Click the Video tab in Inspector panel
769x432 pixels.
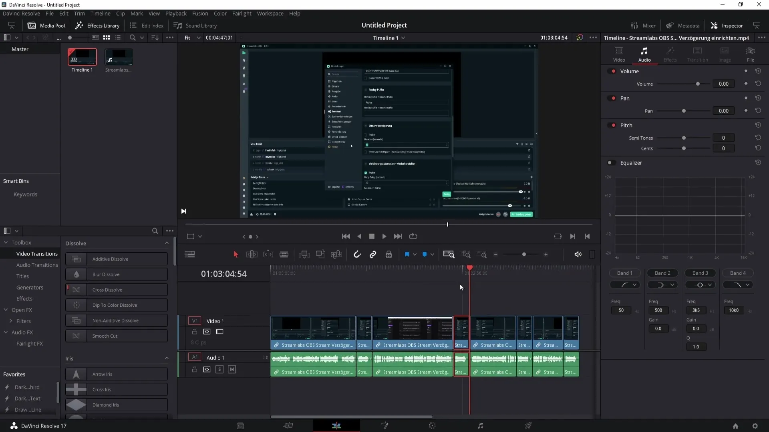pyautogui.click(x=619, y=53)
